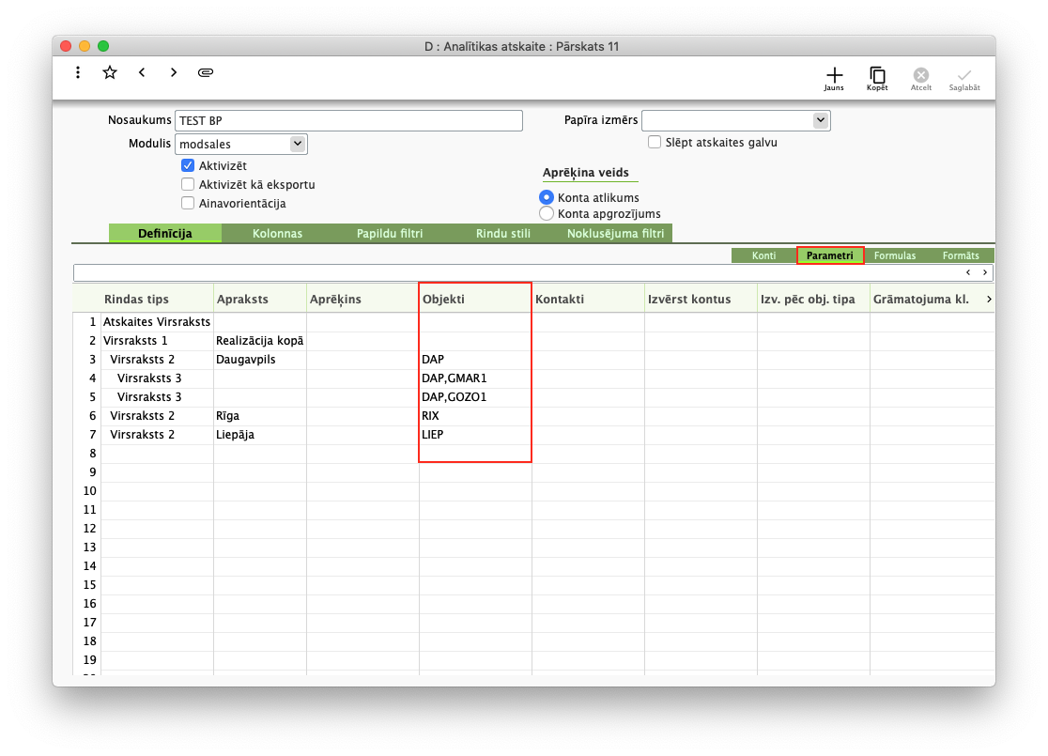Viewport: 1048px width, 756px height.
Task: Mark report as favorite with star icon
Action: coord(110,72)
